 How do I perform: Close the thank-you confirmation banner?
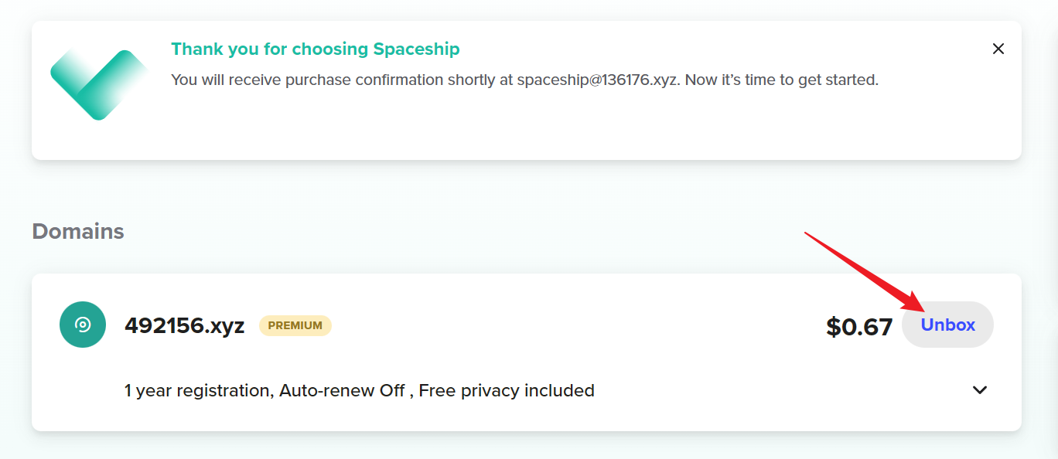tap(998, 49)
